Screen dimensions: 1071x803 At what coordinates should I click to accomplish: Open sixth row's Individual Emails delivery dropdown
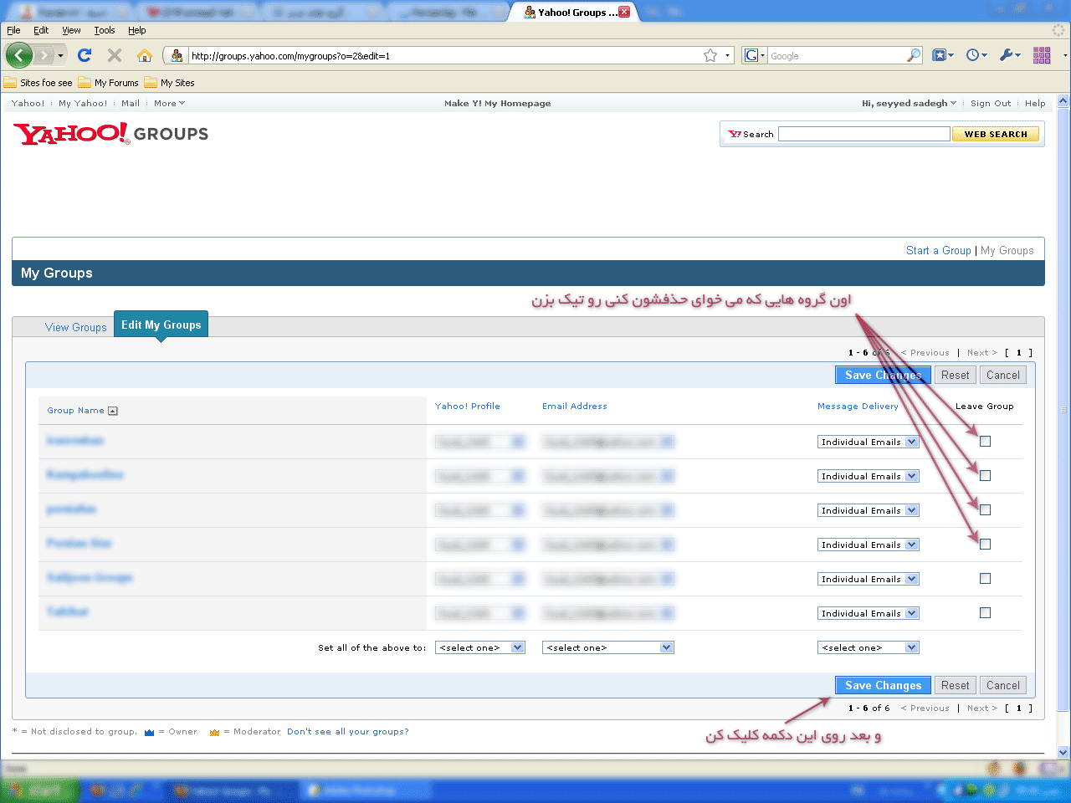(x=868, y=613)
